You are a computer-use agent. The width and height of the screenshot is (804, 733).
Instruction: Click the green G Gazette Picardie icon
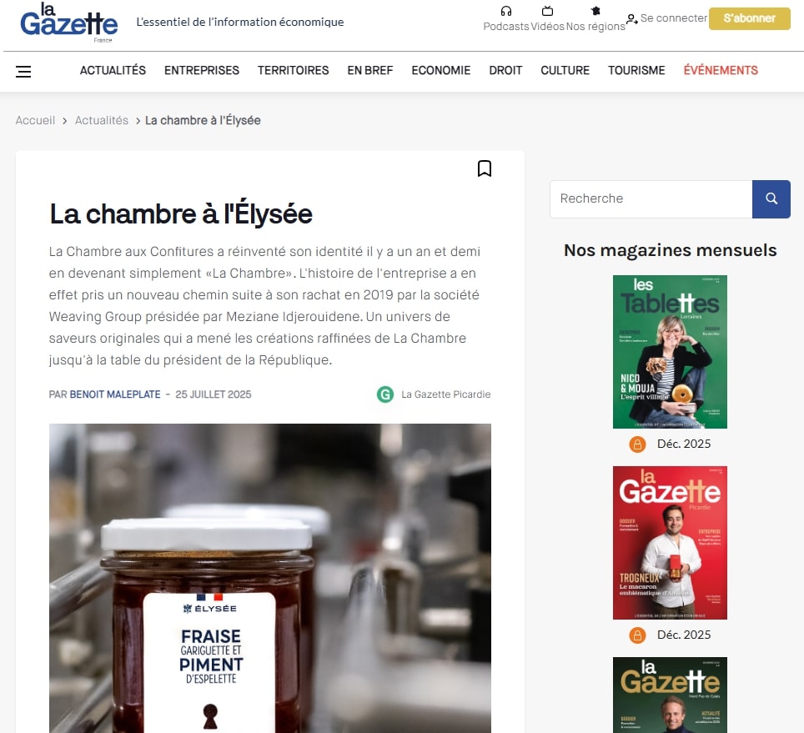[385, 394]
